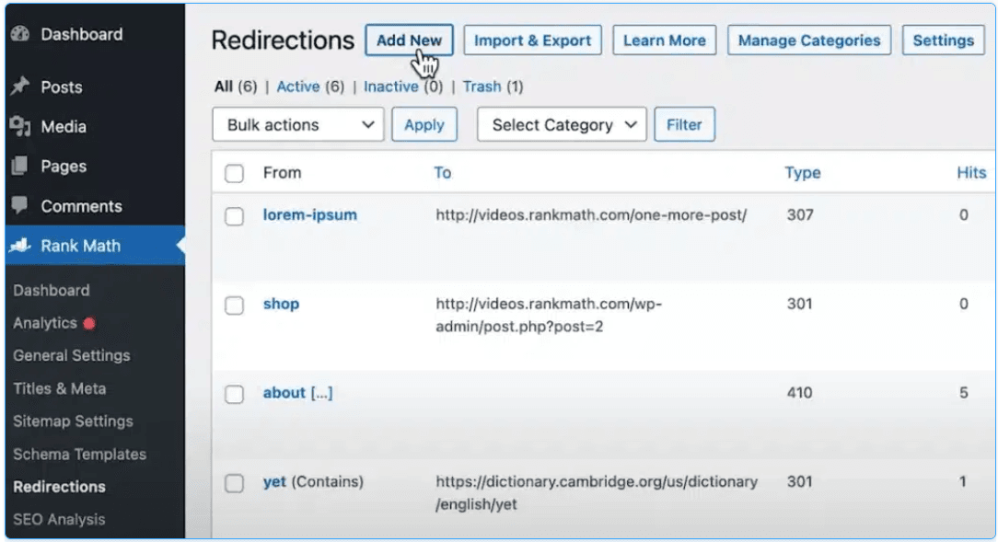Viewport: 998px width, 542px height.
Task: Sort the table by Hits column
Action: coord(971,172)
